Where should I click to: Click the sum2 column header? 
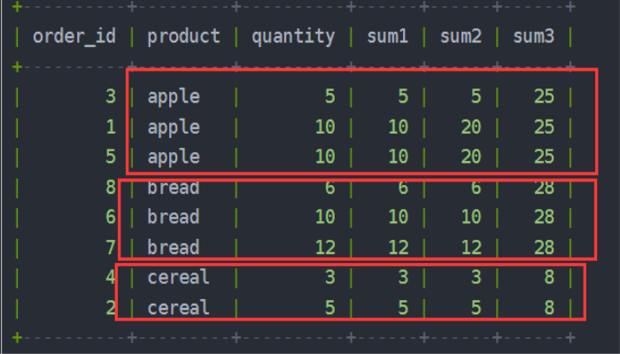(461, 37)
